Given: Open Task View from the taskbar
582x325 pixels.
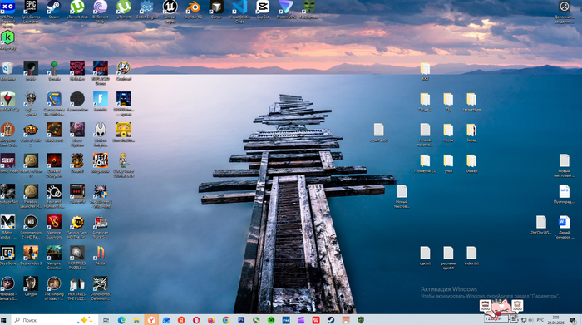Looking at the screenshot, I should [106, 320].
